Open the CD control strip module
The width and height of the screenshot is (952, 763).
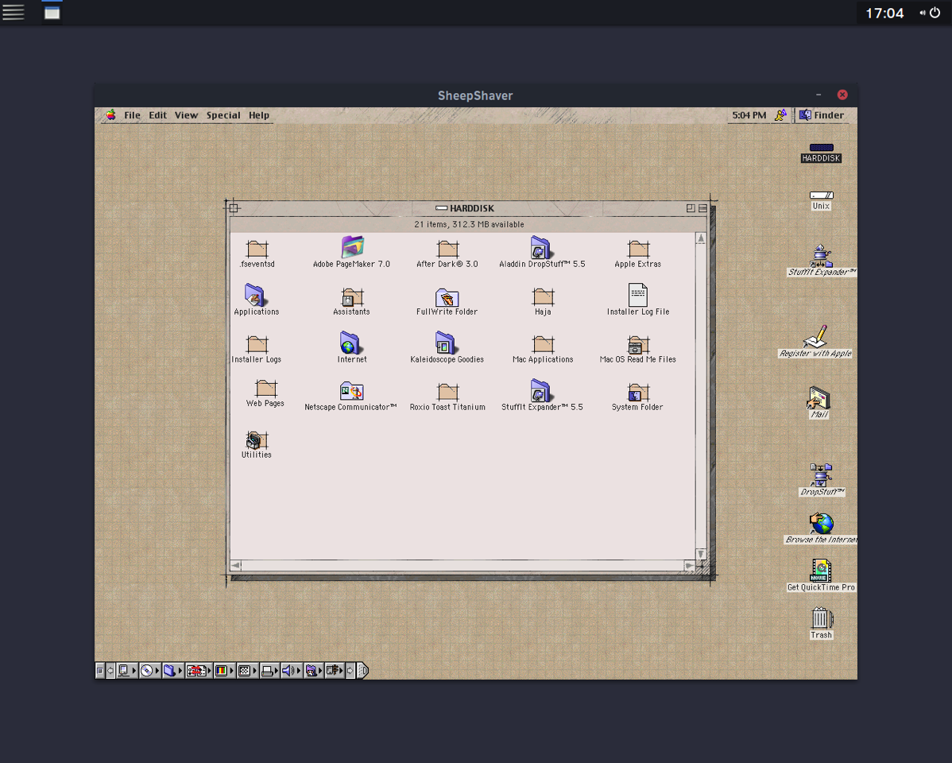(149, 670)
